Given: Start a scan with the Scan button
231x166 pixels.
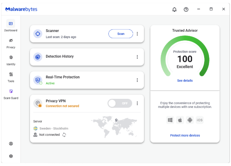Looking at the screenshot, I should 121,34.
